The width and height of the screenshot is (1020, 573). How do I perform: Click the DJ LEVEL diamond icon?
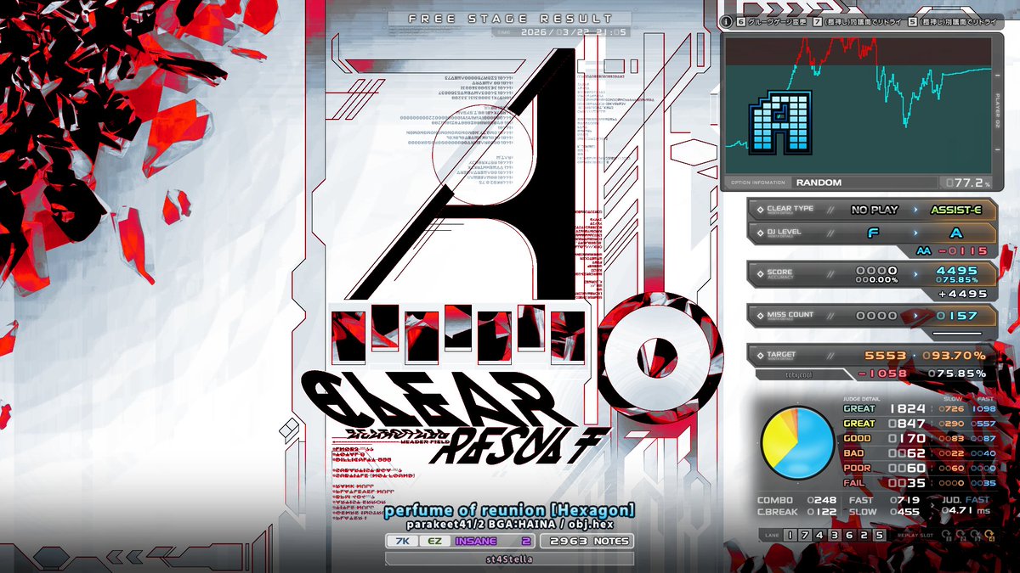(760, 232)
